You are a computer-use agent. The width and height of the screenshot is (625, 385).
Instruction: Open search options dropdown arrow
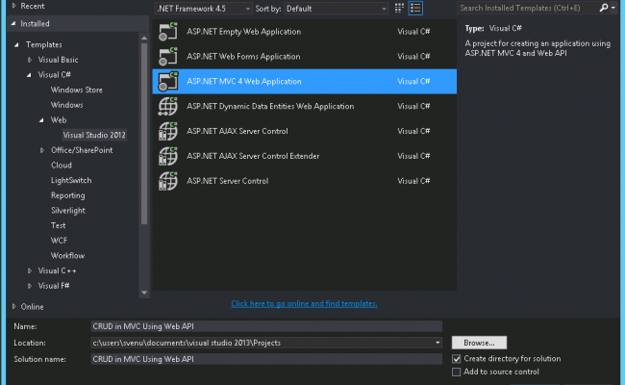point(613,8)
